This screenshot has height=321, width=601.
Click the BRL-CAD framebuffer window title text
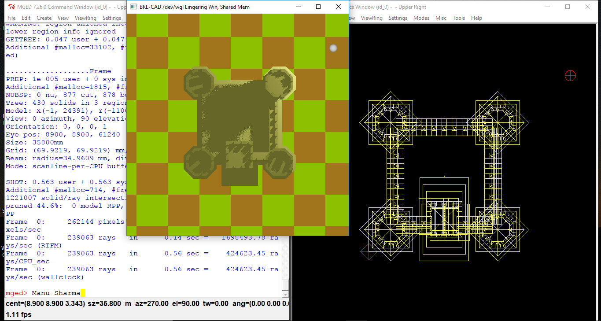pyautogui.click(x=195, y=7)
